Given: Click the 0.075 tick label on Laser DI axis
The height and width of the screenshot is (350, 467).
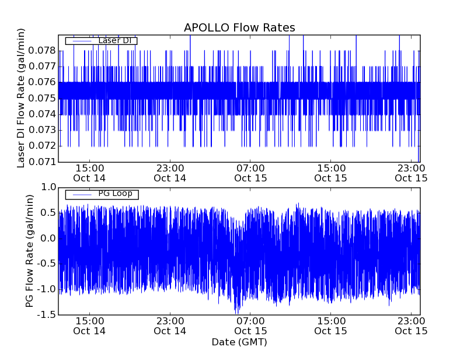Looking at the screenshot, I should (x=42, y=98).
